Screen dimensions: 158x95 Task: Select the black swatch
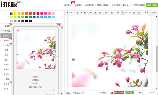(x=27, y=21)
